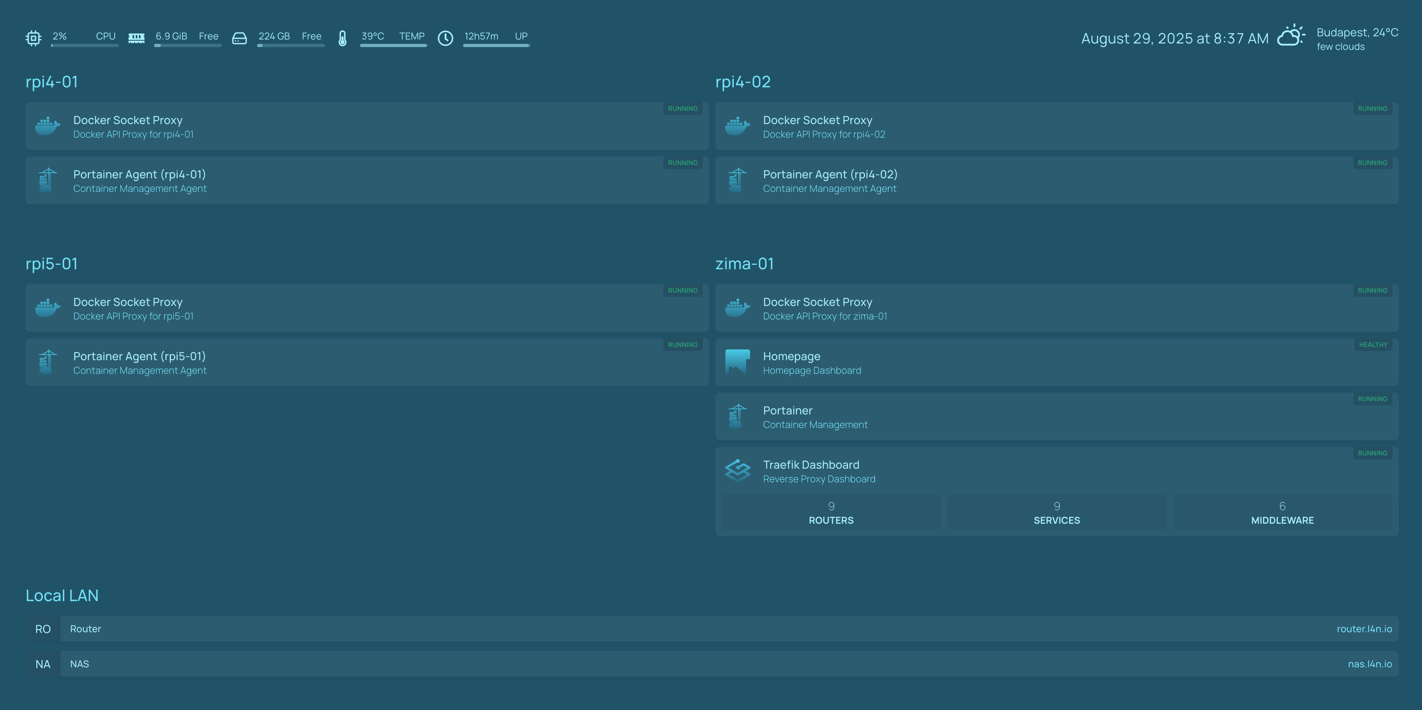
Task: Open Portainer Container Management service
Action: (1057, 416)
